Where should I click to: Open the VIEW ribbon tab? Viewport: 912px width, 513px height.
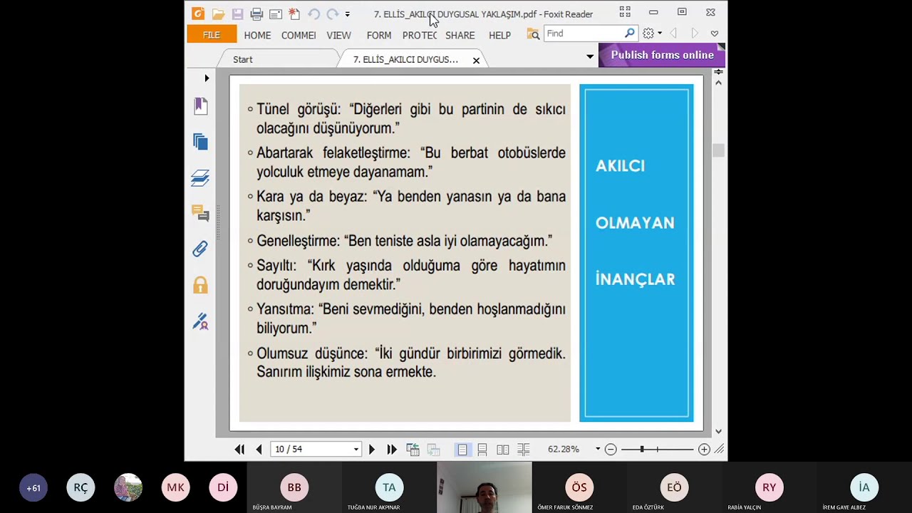click(338, 35)
